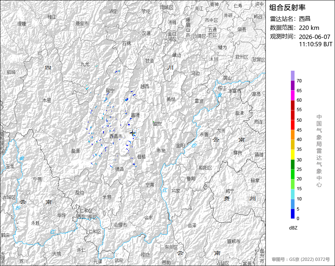Click the 马边 label

195,73
